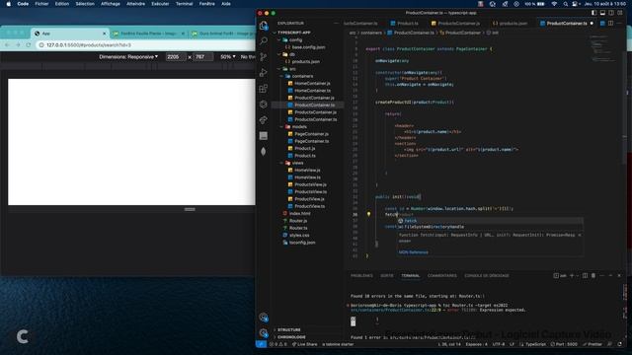
Task: Click the viewport width field 2205
Action: [176, 57]
